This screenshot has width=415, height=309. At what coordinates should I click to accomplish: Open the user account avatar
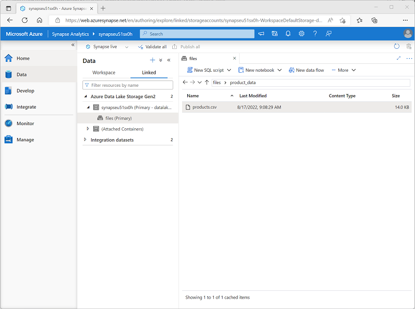click(408, 34)
